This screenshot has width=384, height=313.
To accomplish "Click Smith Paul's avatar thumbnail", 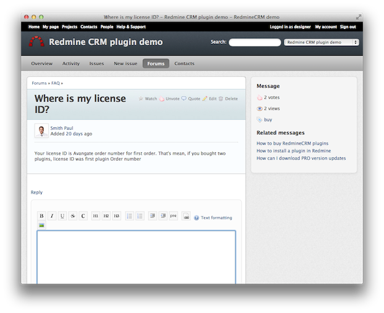I will point(41,131).
